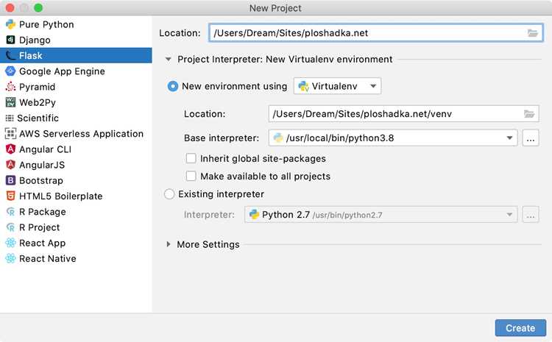This screenshot has width=552, height=342.
Task: Click the ellipsis button beside existing Interpreter
Action: pos(531,215)
